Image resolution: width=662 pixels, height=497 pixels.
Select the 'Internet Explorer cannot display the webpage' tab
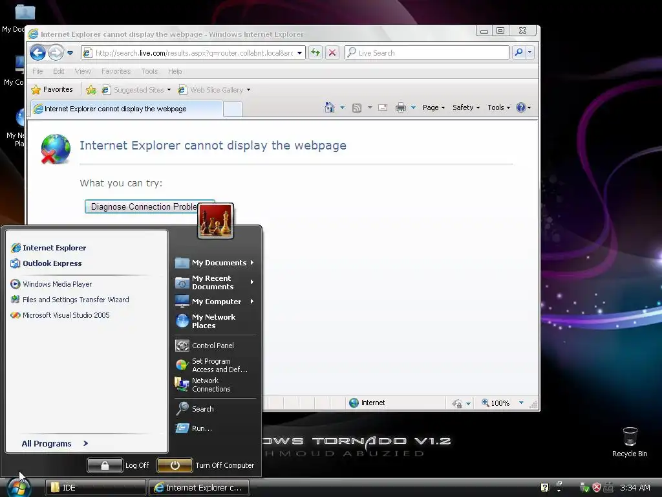click(127, 109)
